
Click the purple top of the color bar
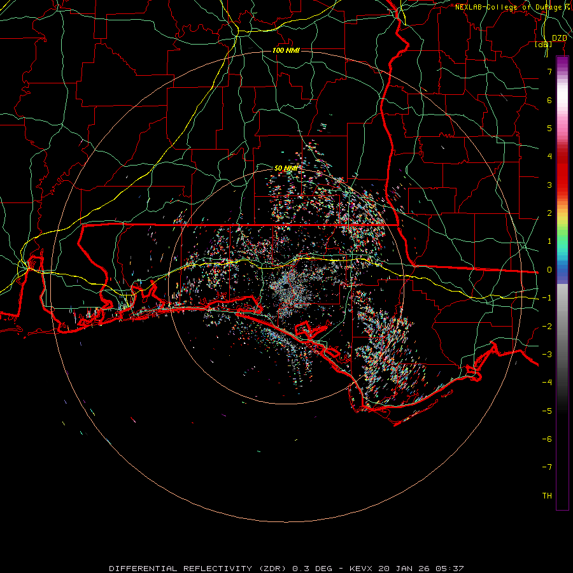(x=562, y=62)
